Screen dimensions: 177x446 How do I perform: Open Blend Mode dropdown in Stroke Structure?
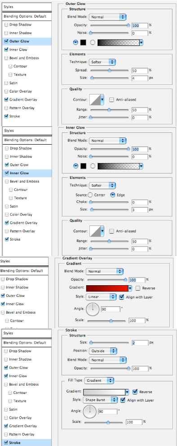[x=107, y=360]
